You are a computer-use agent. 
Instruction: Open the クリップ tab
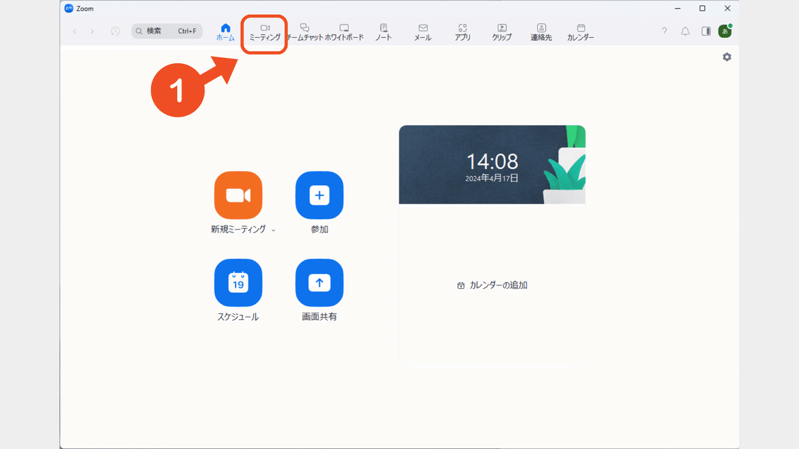(x=502, y=33)
